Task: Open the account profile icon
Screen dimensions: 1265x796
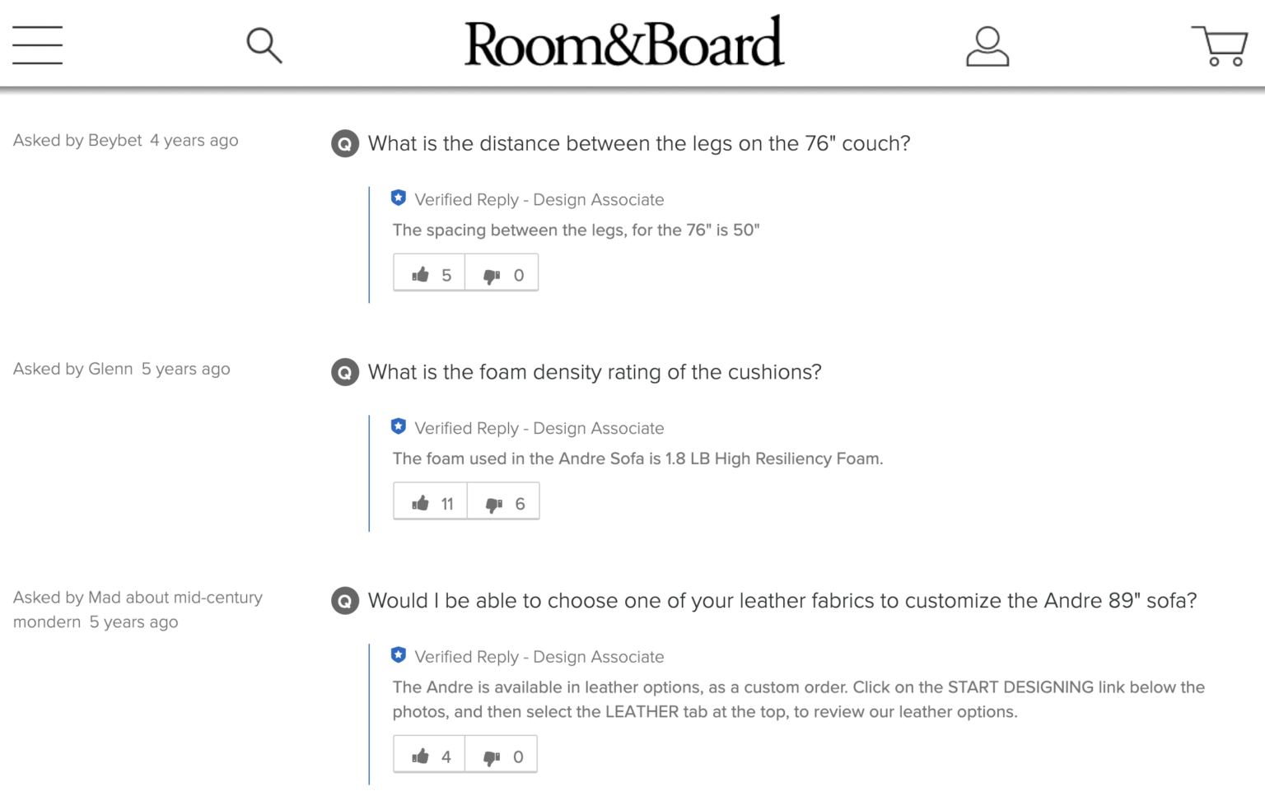Action: coord(987,45)
